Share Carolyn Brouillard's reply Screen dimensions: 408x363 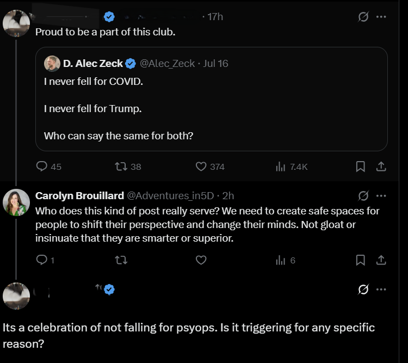click(381, 260)
